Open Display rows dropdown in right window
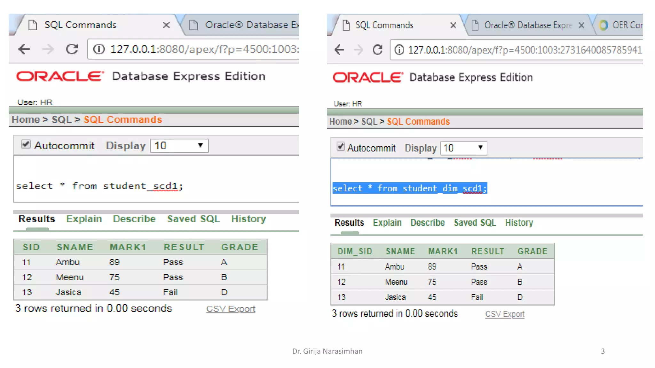Viewport: 655px width, 368px height. [463, 148]
